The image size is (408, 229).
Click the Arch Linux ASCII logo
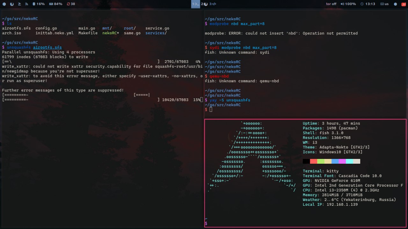pyautogui.click(x=252, y=157)
